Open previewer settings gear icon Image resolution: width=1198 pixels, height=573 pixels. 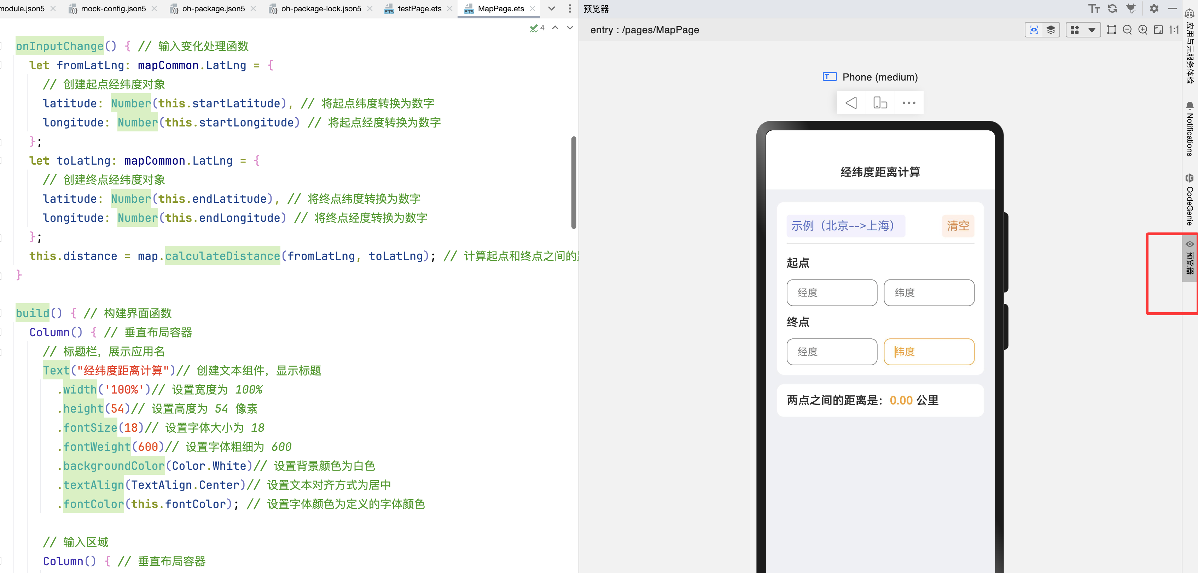click(x=1154, y=9)
